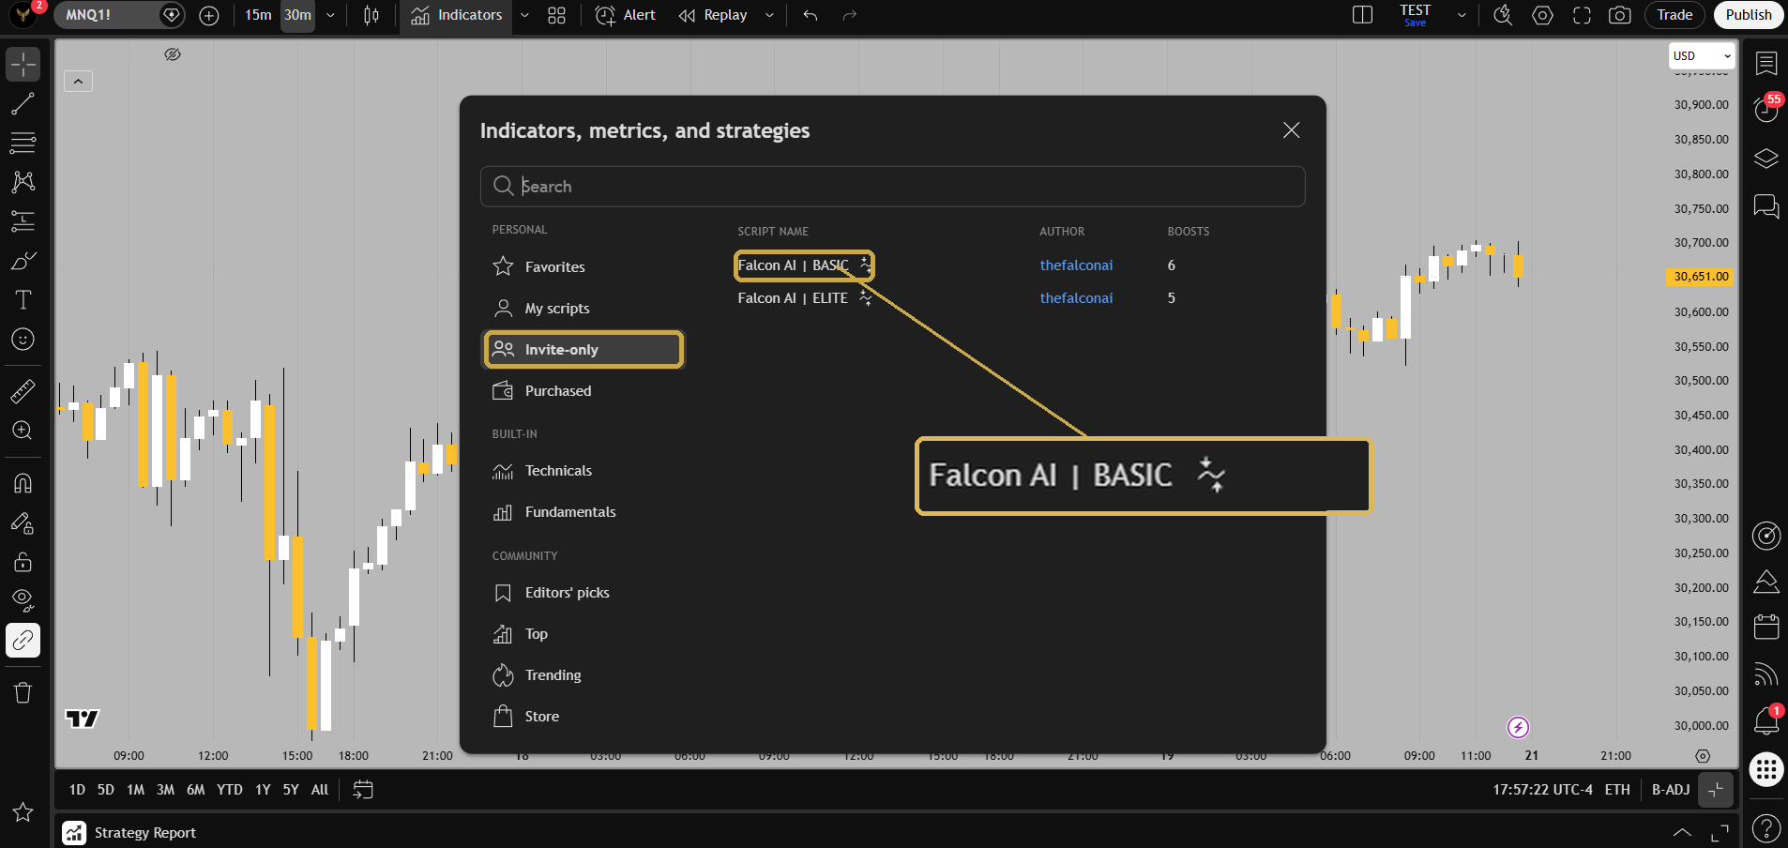Open notifications bell icon
1788x848 pixels.
pyautogui.click(x=1766, y=720)
